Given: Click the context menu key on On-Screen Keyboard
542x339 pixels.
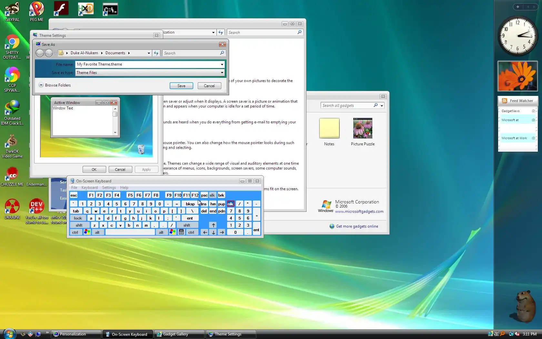Looking at the screenshot, I should tap(181, 232).
